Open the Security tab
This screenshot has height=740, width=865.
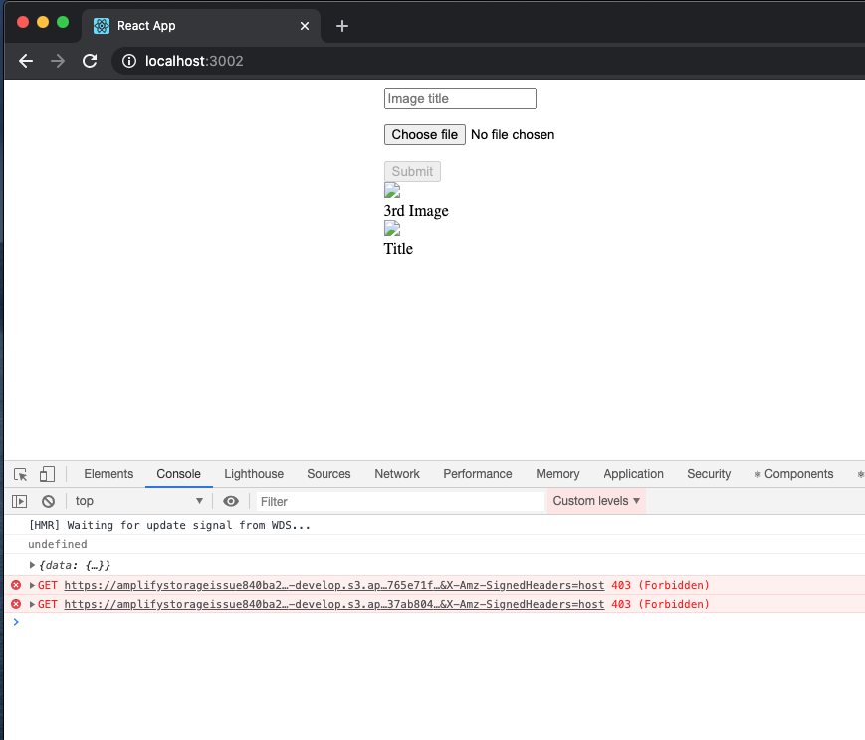[709, 474]
